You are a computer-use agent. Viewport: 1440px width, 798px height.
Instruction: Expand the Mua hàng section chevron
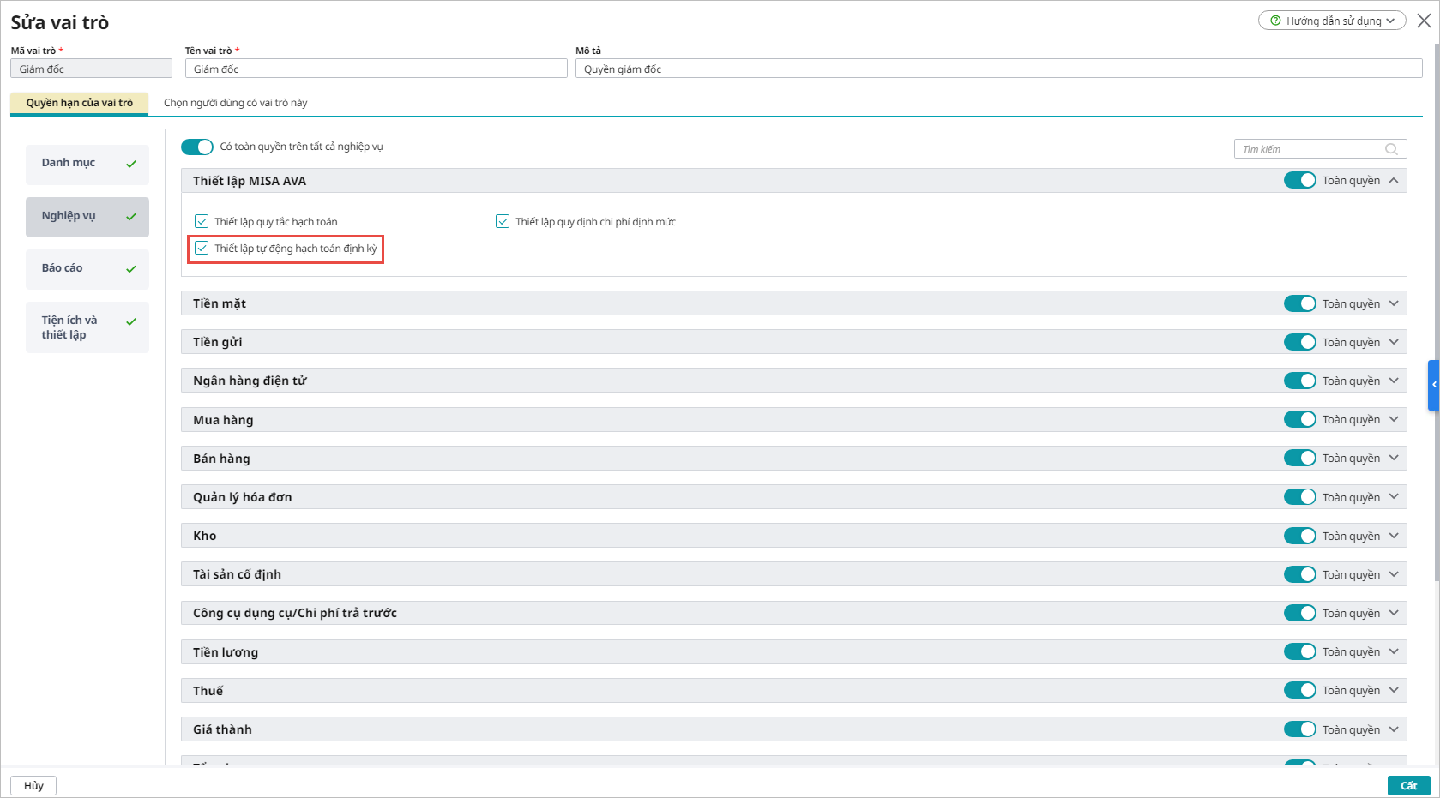point(1394,419)
